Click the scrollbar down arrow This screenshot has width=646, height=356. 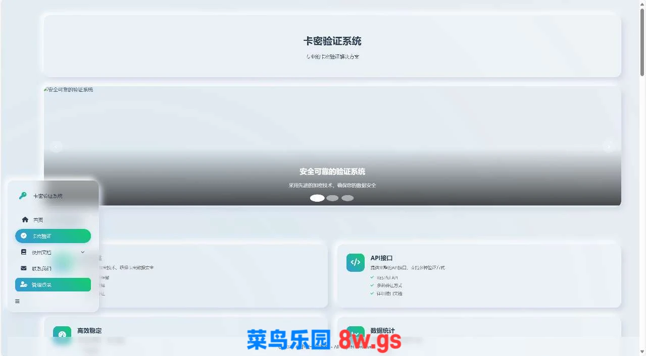point(642,352)
